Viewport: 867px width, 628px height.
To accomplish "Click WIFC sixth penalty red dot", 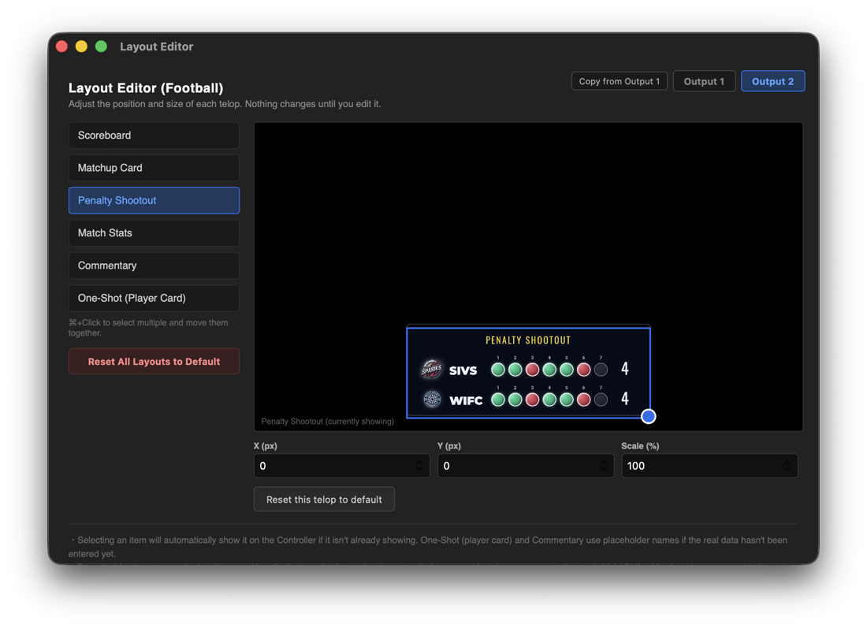I will click(584, 399).
